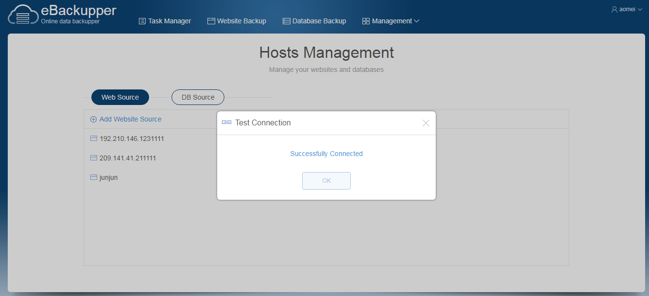Click the host icon beside junjun
649x296 pixels.
click(94, 177)
